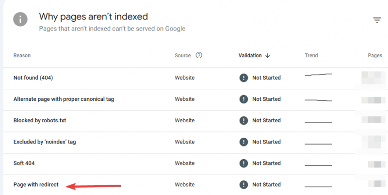Click the trend sparkline for Not found (404)
The width and height of the screenshot is (388, 195).
[318, 75]
